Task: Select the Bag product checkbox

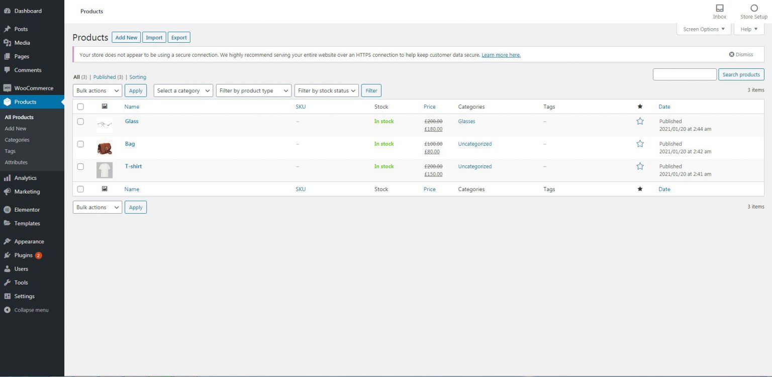Action: (80, 144)
